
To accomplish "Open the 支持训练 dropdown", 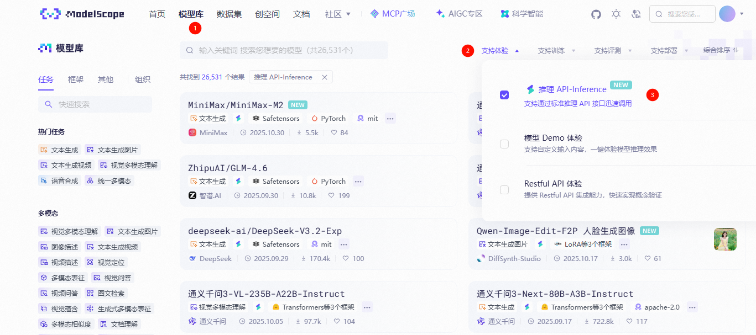I will coord(557,51).
